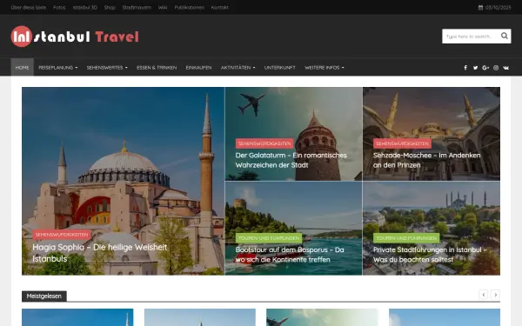Click the search magnifier icon

(505, 36)
